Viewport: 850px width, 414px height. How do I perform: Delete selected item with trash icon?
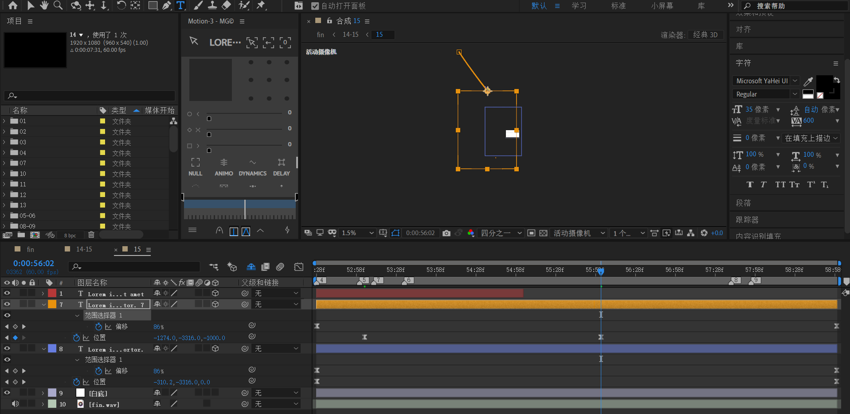click(x=91, y=235)
